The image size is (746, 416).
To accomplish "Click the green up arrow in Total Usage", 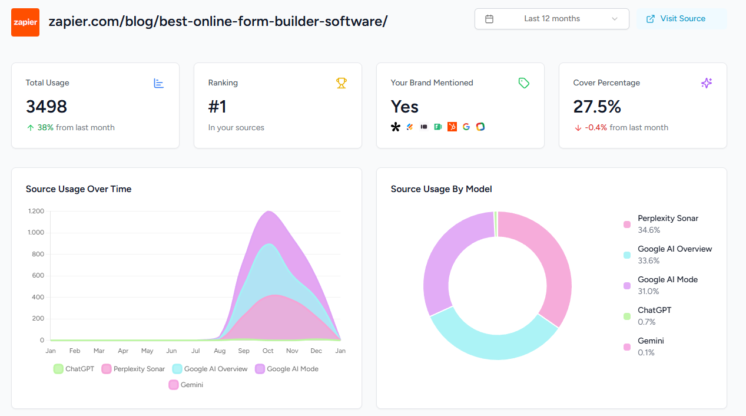I will click(30, 127).
